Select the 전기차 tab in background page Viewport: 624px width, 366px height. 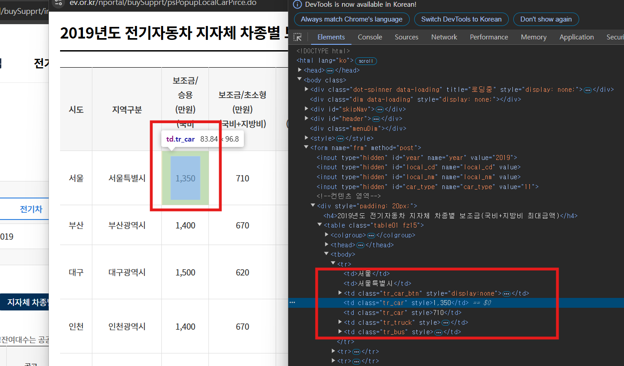pos(31,209)
